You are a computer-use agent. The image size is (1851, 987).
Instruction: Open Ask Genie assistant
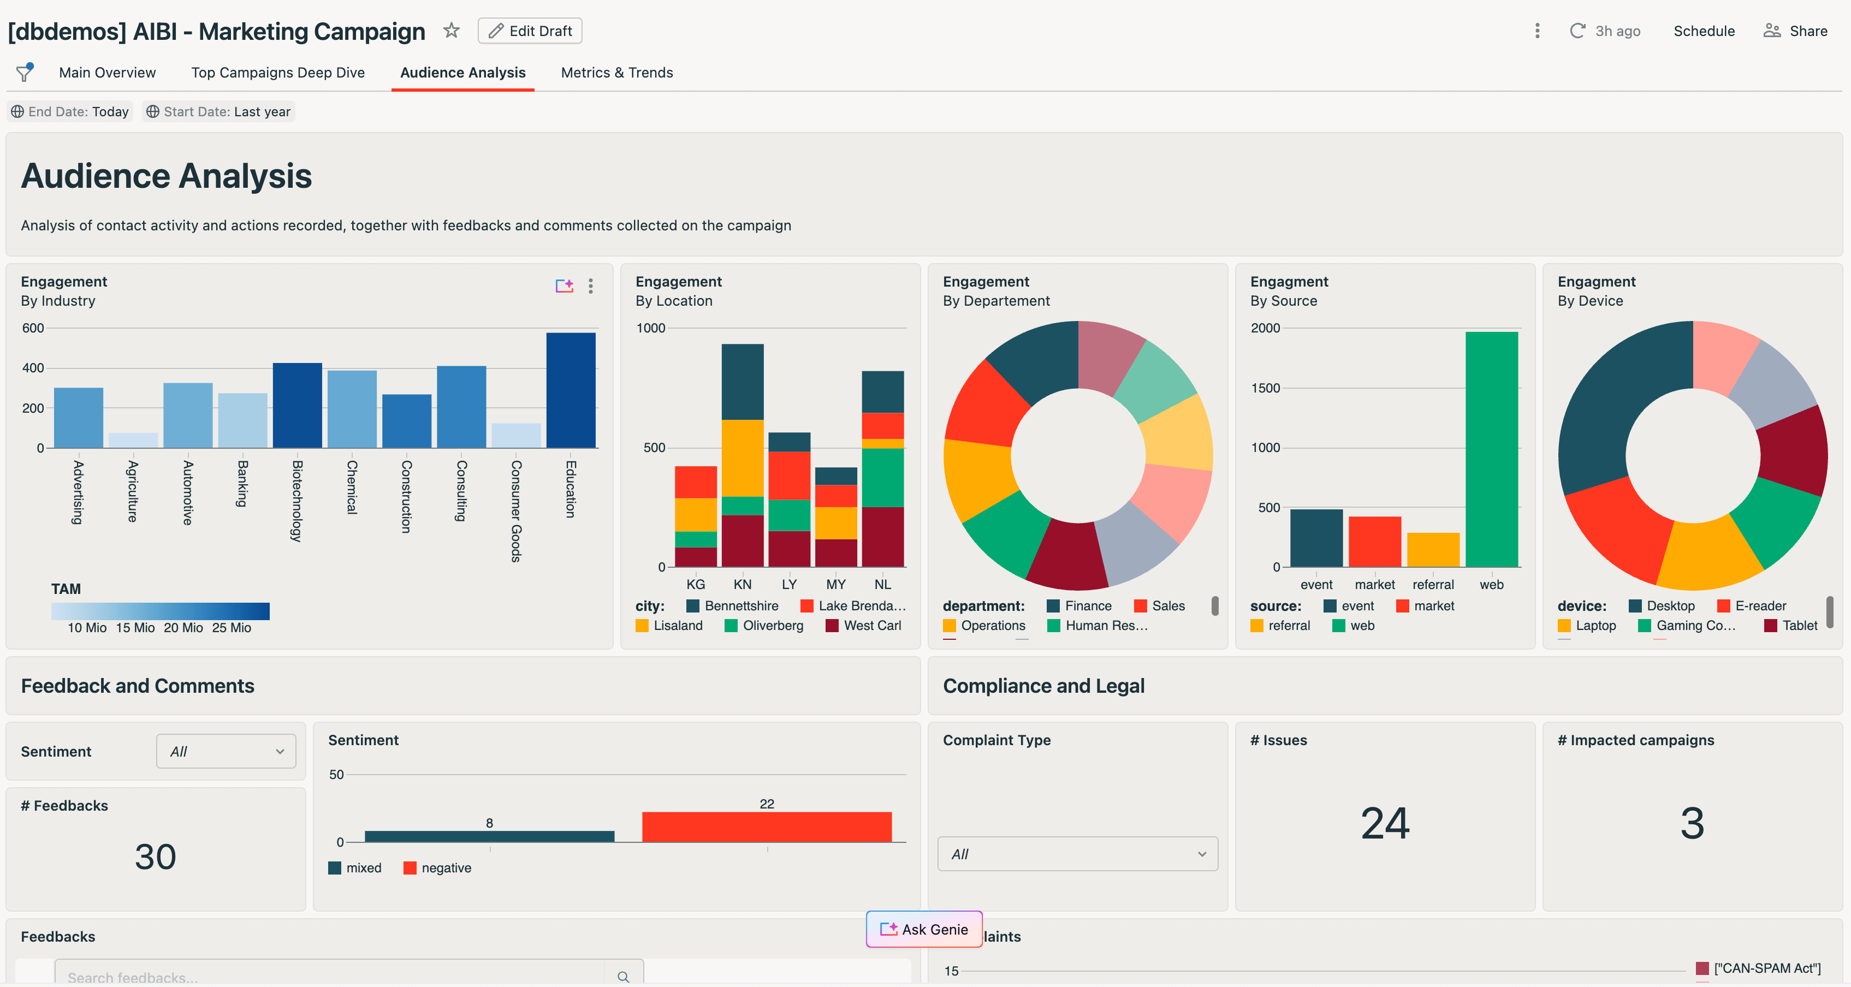point(923,929)
